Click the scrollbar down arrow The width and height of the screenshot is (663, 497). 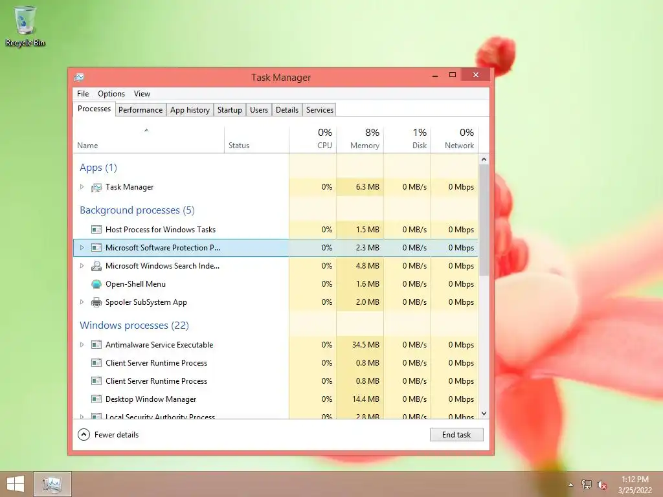coord(484,414)
